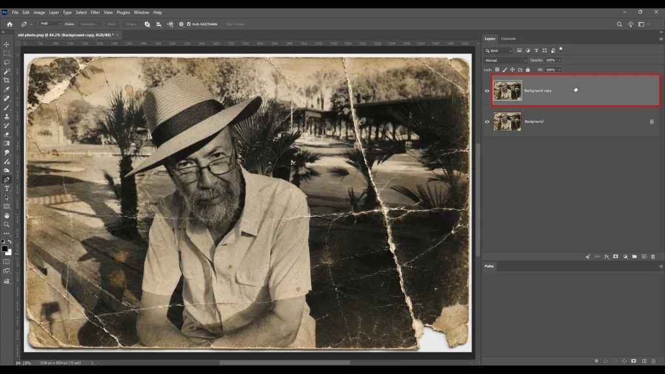Toggle Auto Add/Delete checkbox
This screenshot has width=665, height=374.
tap(189, 24)
